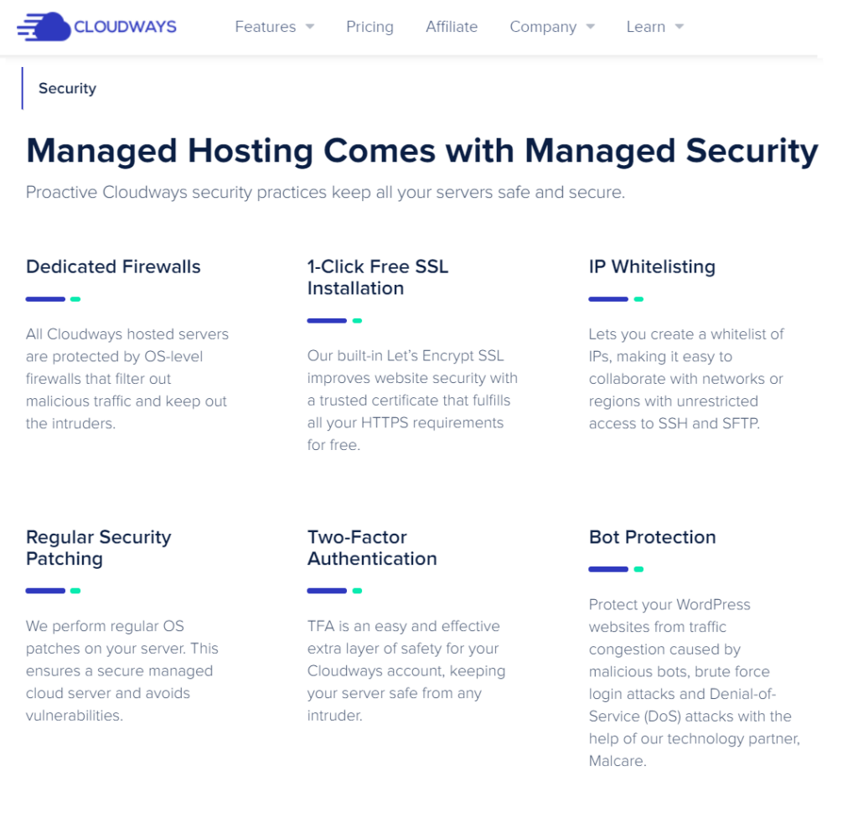Click the Cloudways logo
Viewport: 858px width, 817px height.
[96, 26]
